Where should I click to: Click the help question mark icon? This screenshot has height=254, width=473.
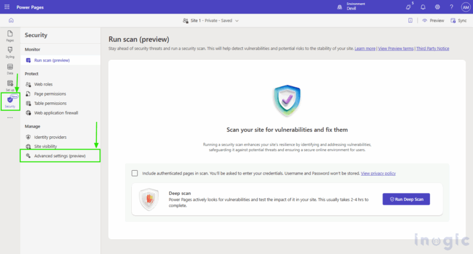tap(451, 7)
